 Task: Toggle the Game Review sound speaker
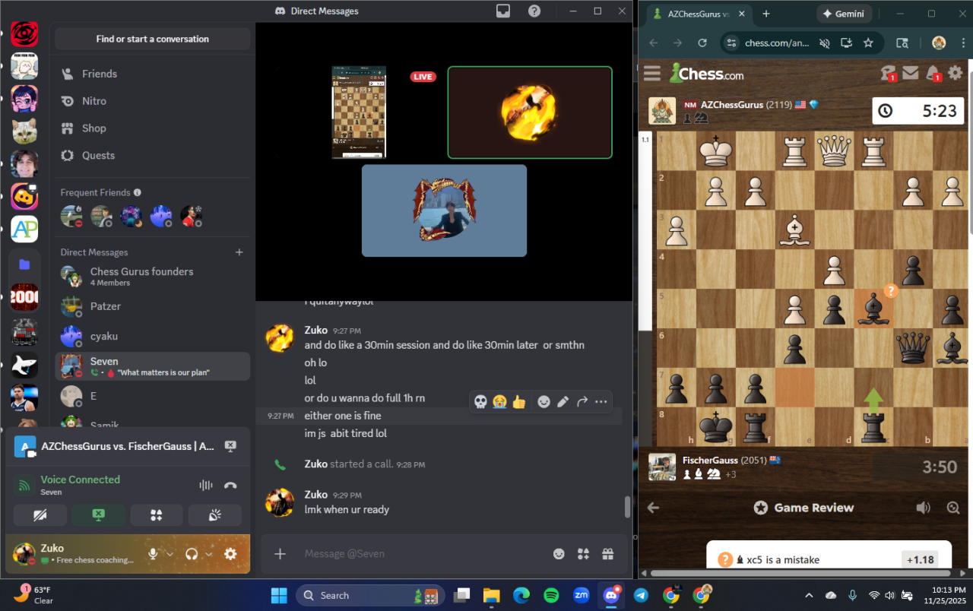[924, 508]
